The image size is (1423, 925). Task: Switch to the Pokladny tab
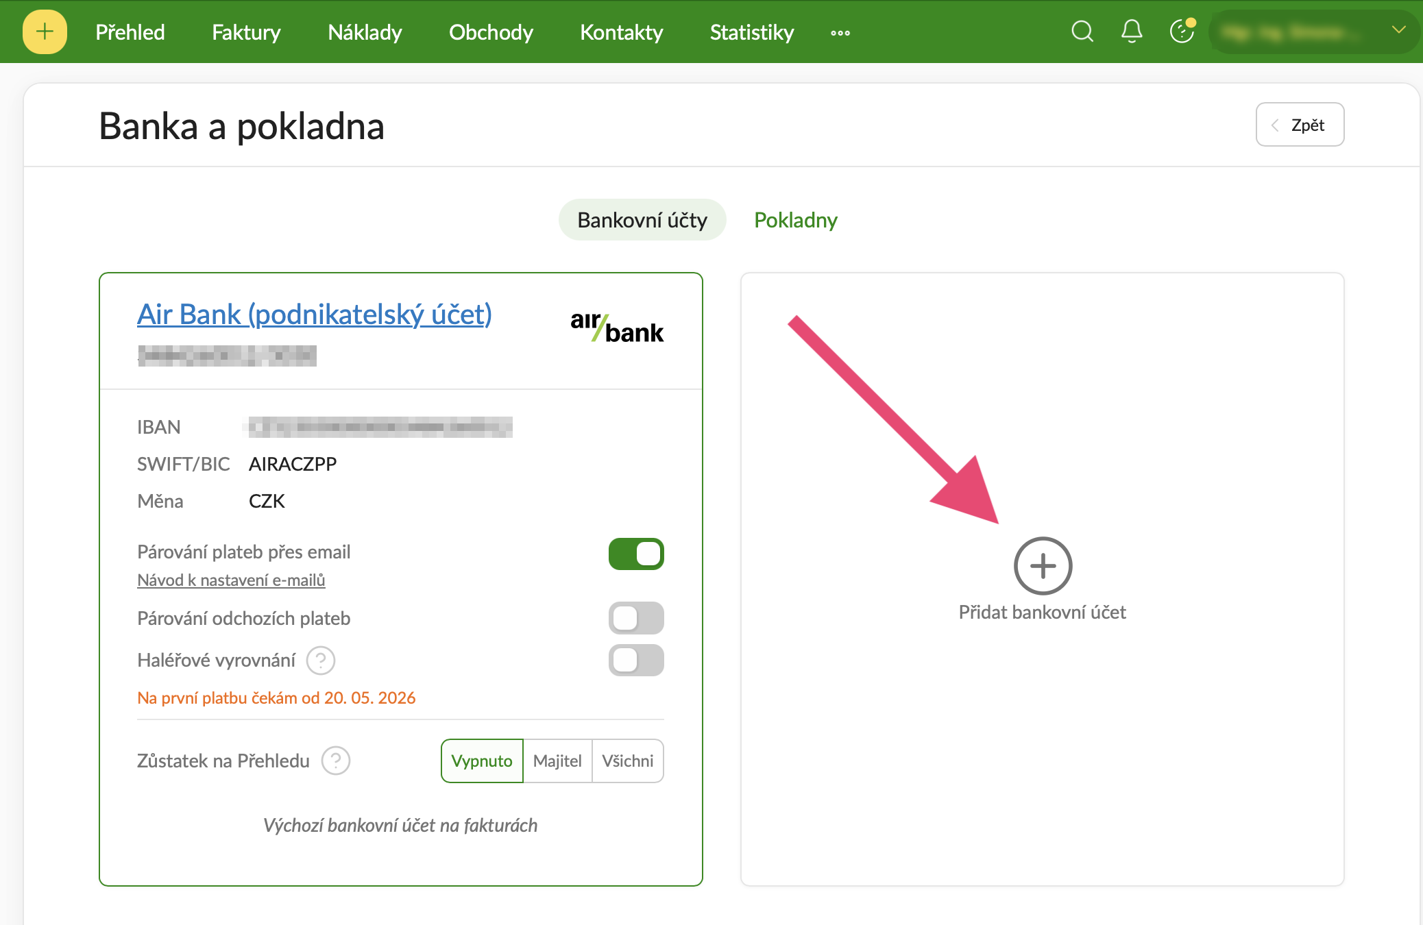(796, 220)
